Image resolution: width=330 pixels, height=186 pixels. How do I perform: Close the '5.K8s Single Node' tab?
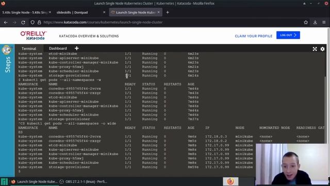coord(50,12)
